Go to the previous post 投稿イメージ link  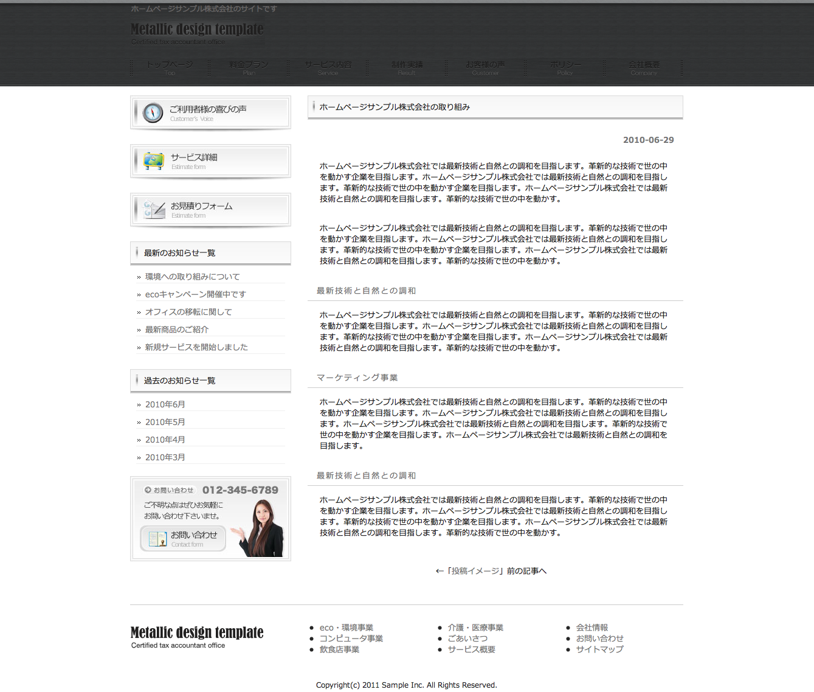(491, 571)
